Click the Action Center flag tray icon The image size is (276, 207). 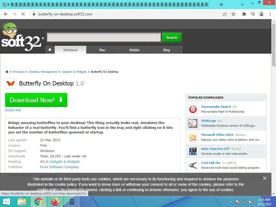[x=238, y=202]
